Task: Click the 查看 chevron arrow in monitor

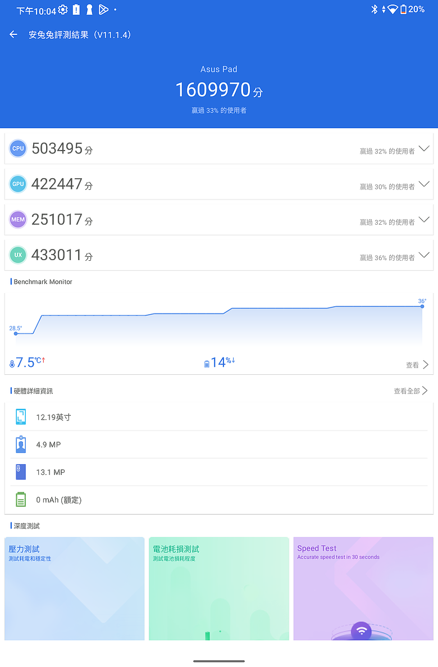Action: (425, 365)
